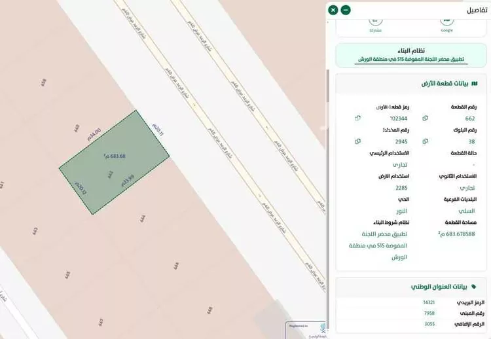Click main use value تجاري under الاستخدام الرئيسي
Screen dimensions: 491x339
pyautogui.click(x=400, y=165)
